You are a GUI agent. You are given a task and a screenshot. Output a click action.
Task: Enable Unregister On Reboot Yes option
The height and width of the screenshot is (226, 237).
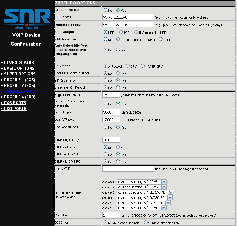[x=118, y=87]
